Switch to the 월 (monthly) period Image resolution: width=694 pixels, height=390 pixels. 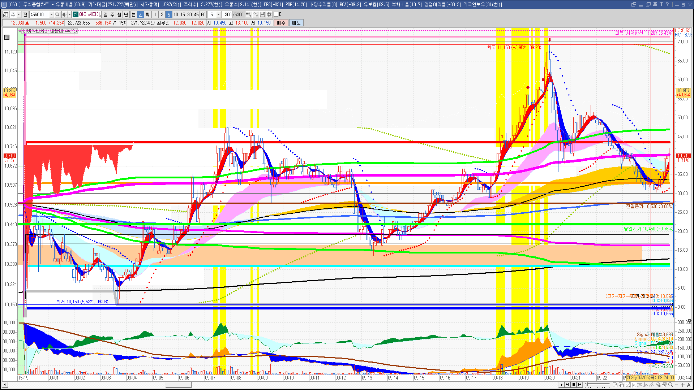(x=119, y=14)
